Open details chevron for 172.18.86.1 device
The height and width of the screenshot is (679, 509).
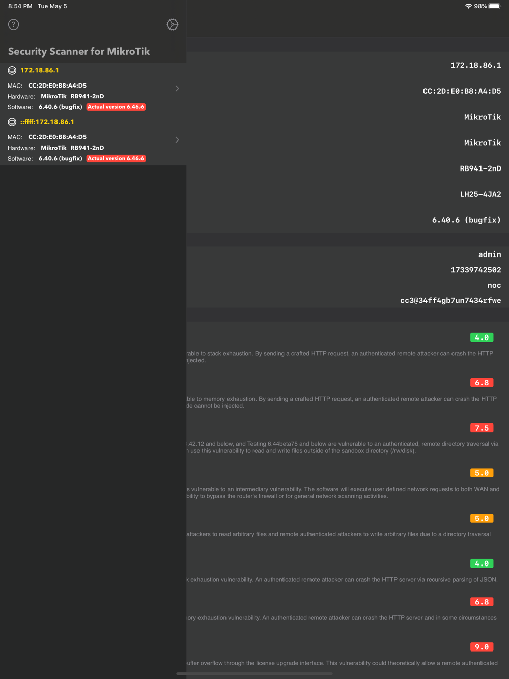click(177, 89)
